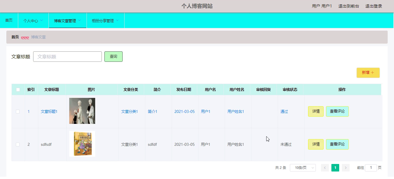Click 退出登录 to log out
This screenshot has height=179, width=394.
click(374, 6)
